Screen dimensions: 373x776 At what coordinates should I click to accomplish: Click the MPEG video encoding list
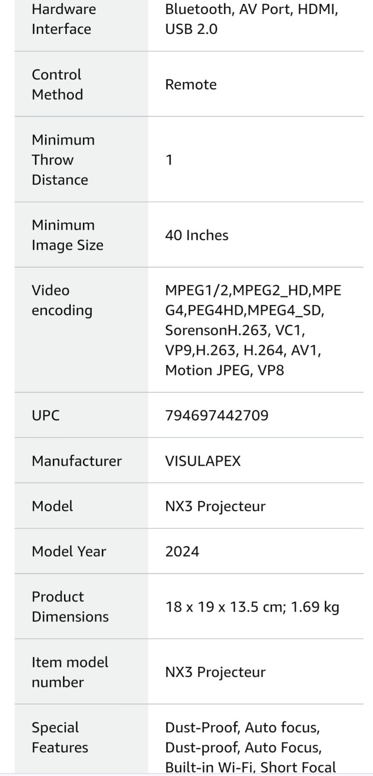click(x=253, y=330)
